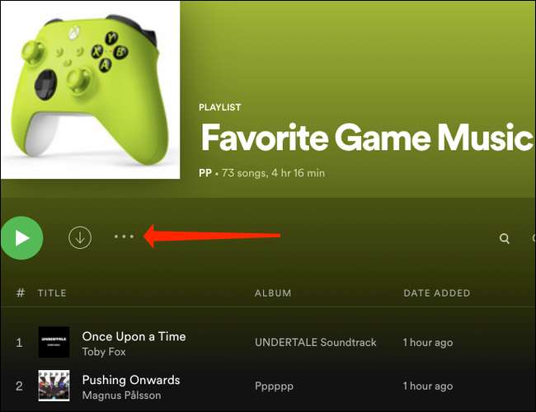Viewport: 536px width, 412px height.
Task: Open artist Toby Fox
Action: pos(104,352)
